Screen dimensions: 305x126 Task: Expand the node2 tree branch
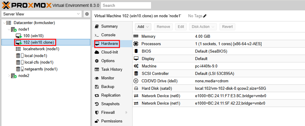(x=9, y=76)
